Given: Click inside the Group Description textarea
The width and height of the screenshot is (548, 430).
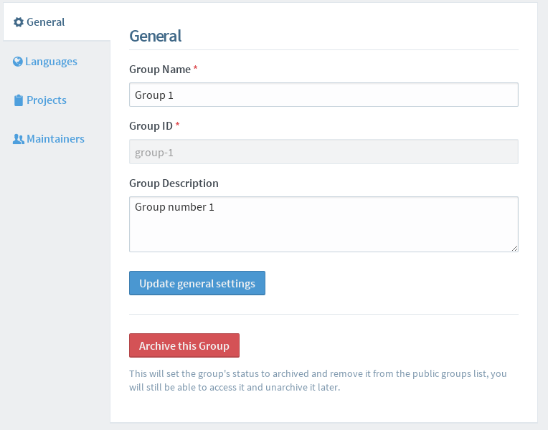Looking at the screenshot, I should (323, 224).
